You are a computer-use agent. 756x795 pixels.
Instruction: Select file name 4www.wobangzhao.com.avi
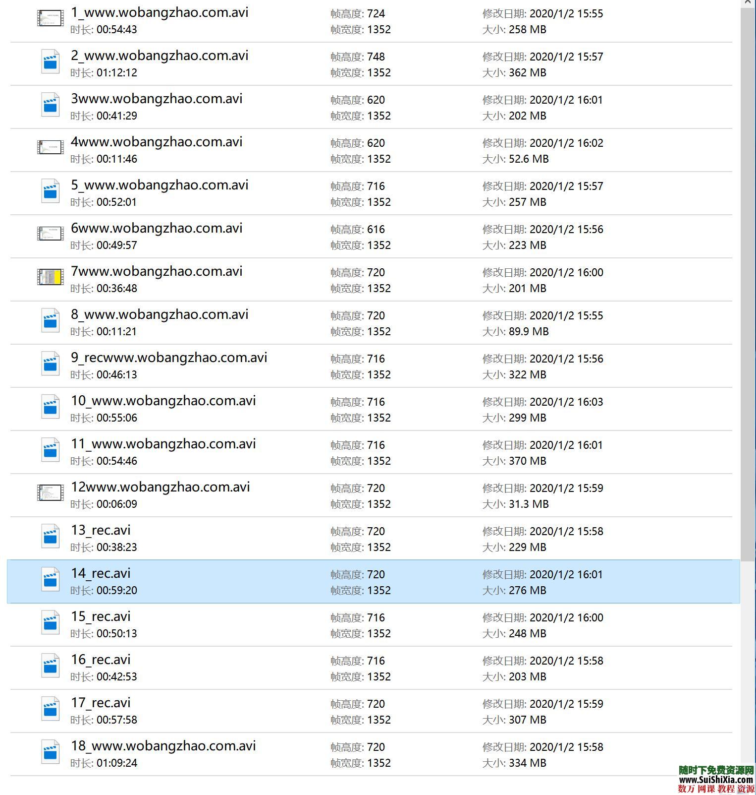click(157, 142)
